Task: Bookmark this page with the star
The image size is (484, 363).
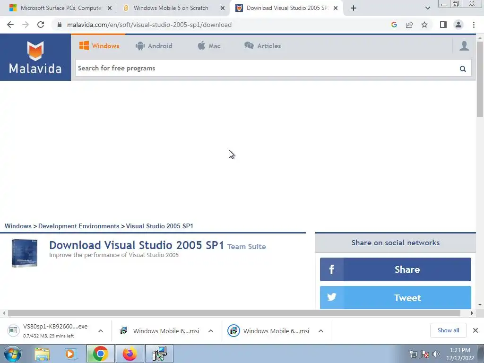Action: coord(424,25)
